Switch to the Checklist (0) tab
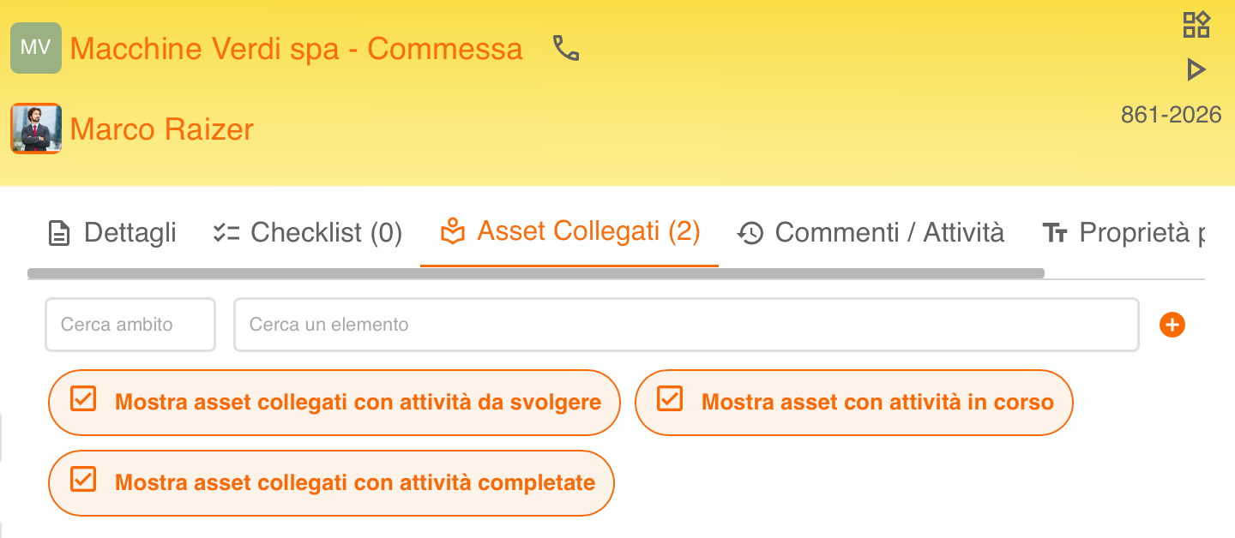Viewport: 1235px width, 538px height. click(307, 233)
